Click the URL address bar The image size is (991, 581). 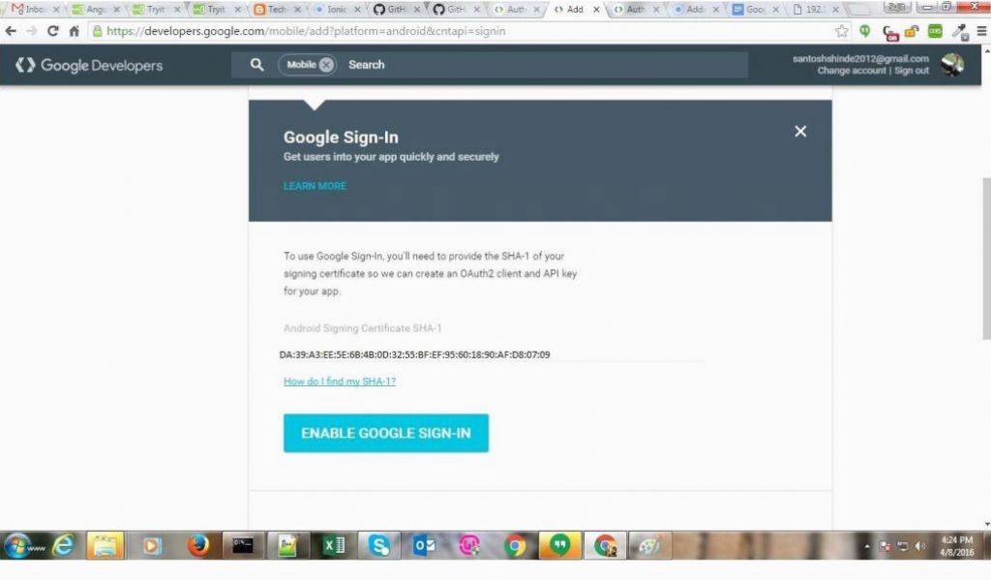pyautogui.click(x=462, y=31)
